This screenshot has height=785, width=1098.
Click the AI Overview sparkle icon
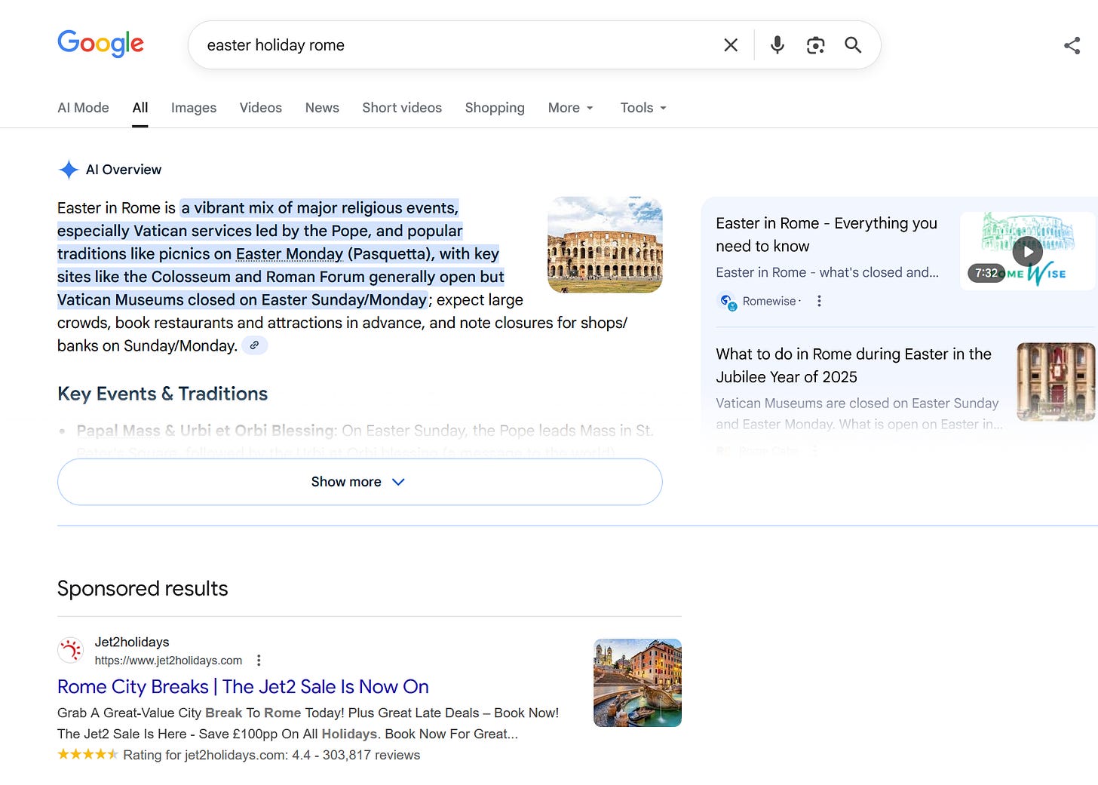[68, 170]
